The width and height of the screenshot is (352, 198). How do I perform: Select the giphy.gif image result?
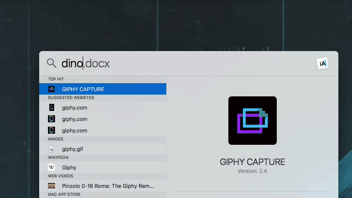coord(103,149)
